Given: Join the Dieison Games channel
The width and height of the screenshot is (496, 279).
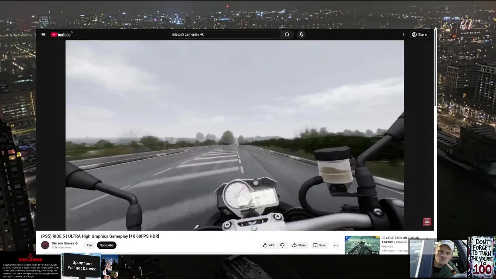Looking at the screenshot, I should tap(89, 245).
